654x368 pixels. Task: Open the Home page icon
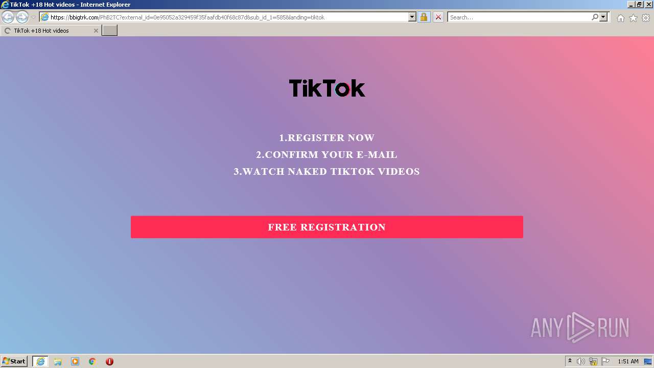620,18
